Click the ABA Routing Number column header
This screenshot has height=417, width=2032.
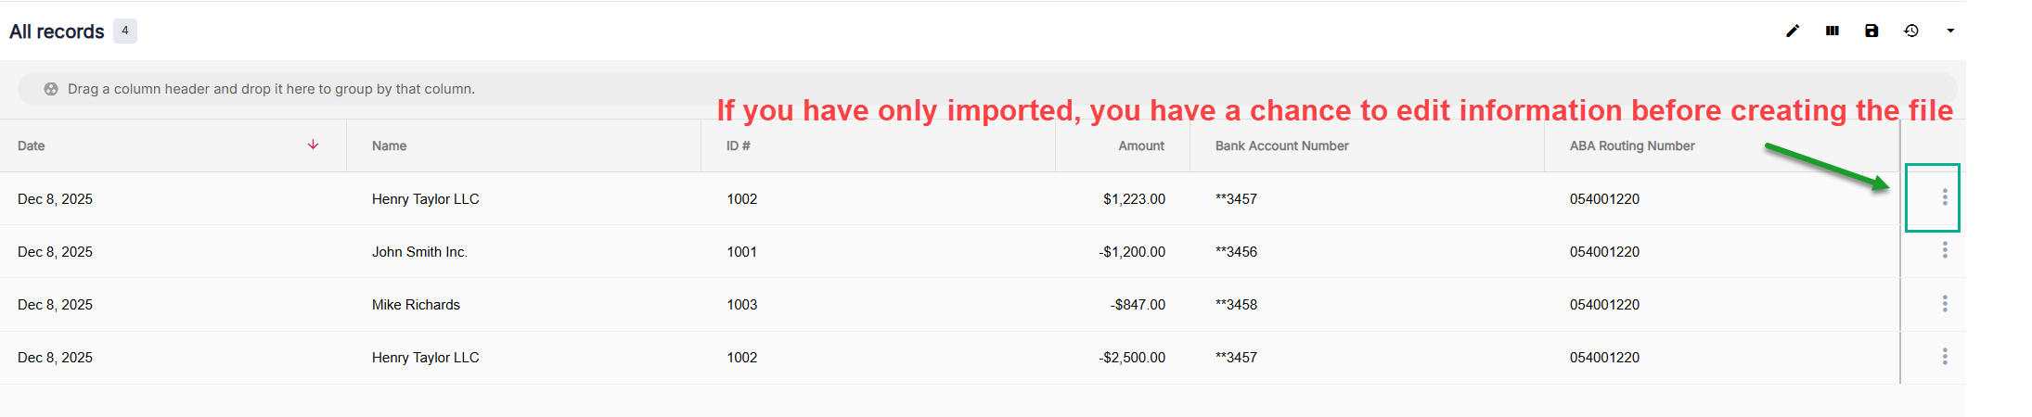pos(1632,145)
